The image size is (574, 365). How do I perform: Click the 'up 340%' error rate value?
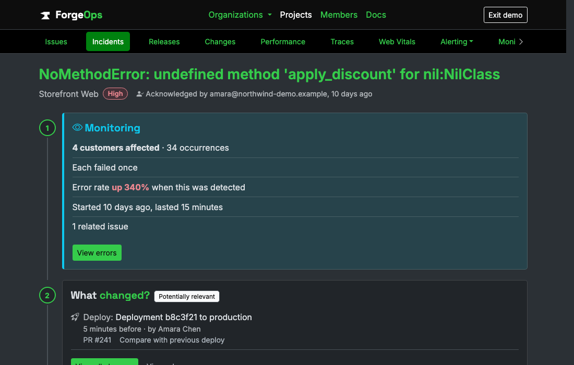130,187
